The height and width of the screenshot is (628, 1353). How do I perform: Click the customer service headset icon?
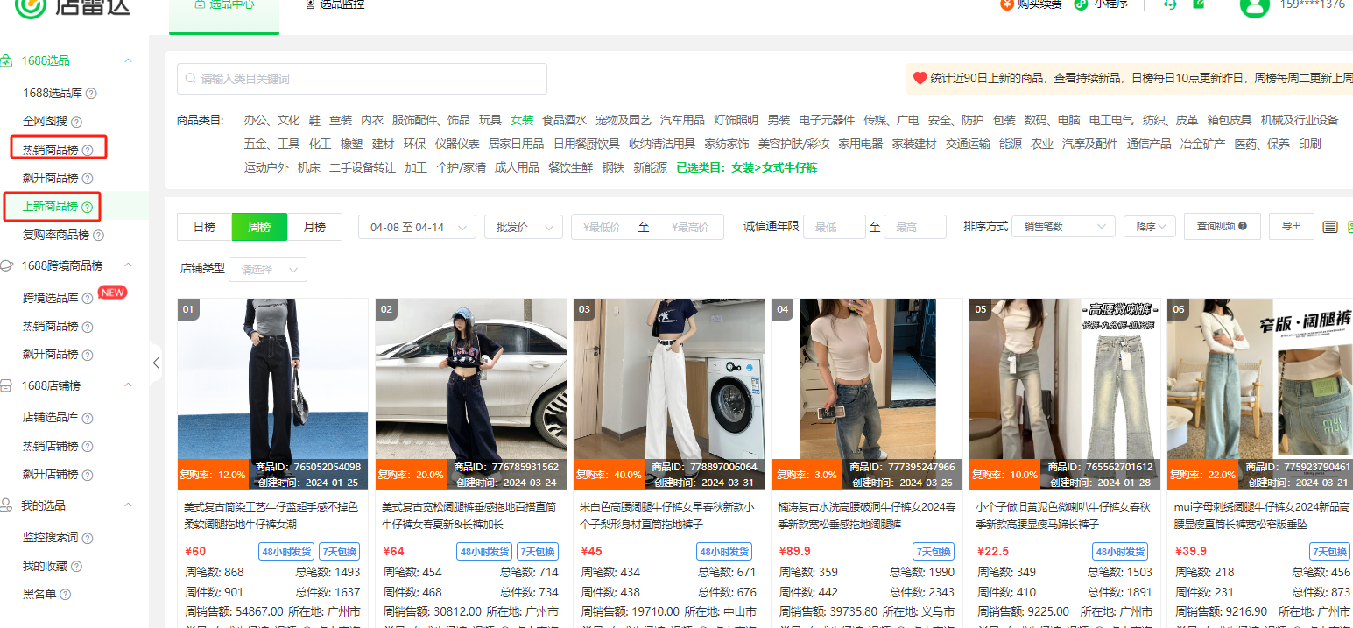pos(1169,4)
